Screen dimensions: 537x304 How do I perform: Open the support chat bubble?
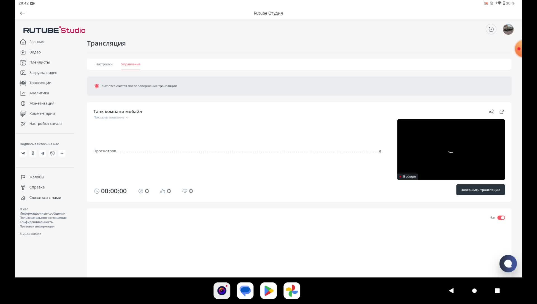point(508,263)
